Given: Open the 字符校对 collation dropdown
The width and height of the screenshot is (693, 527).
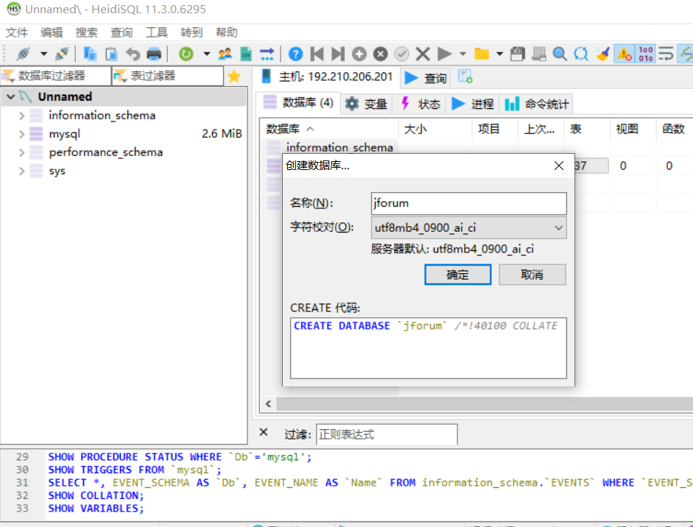Looking at the screenshot, I should 468,228.
